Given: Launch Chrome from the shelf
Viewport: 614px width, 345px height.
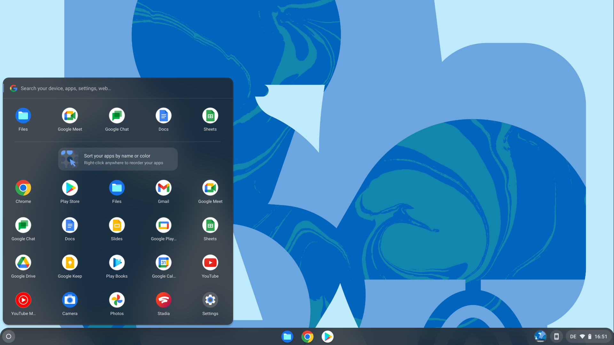Looking at the screenshot, I should coord(307,336).
